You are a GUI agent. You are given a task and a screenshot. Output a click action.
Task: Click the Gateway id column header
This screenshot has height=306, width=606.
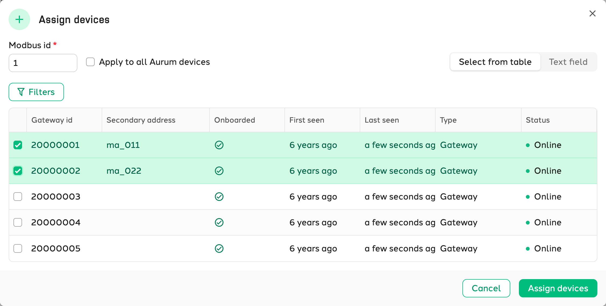coord(64,120)
